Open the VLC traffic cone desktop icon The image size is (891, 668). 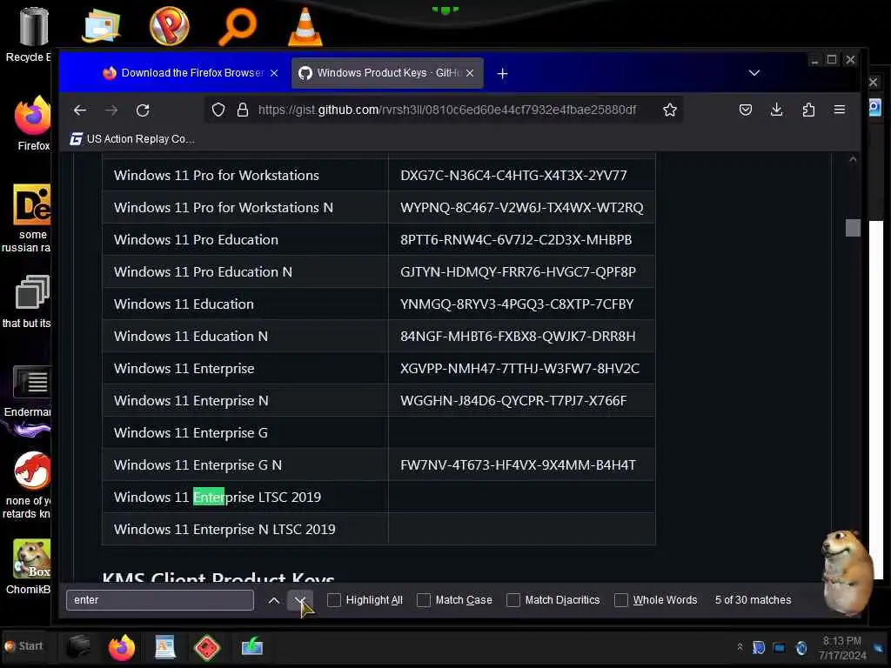pos(305,27)
